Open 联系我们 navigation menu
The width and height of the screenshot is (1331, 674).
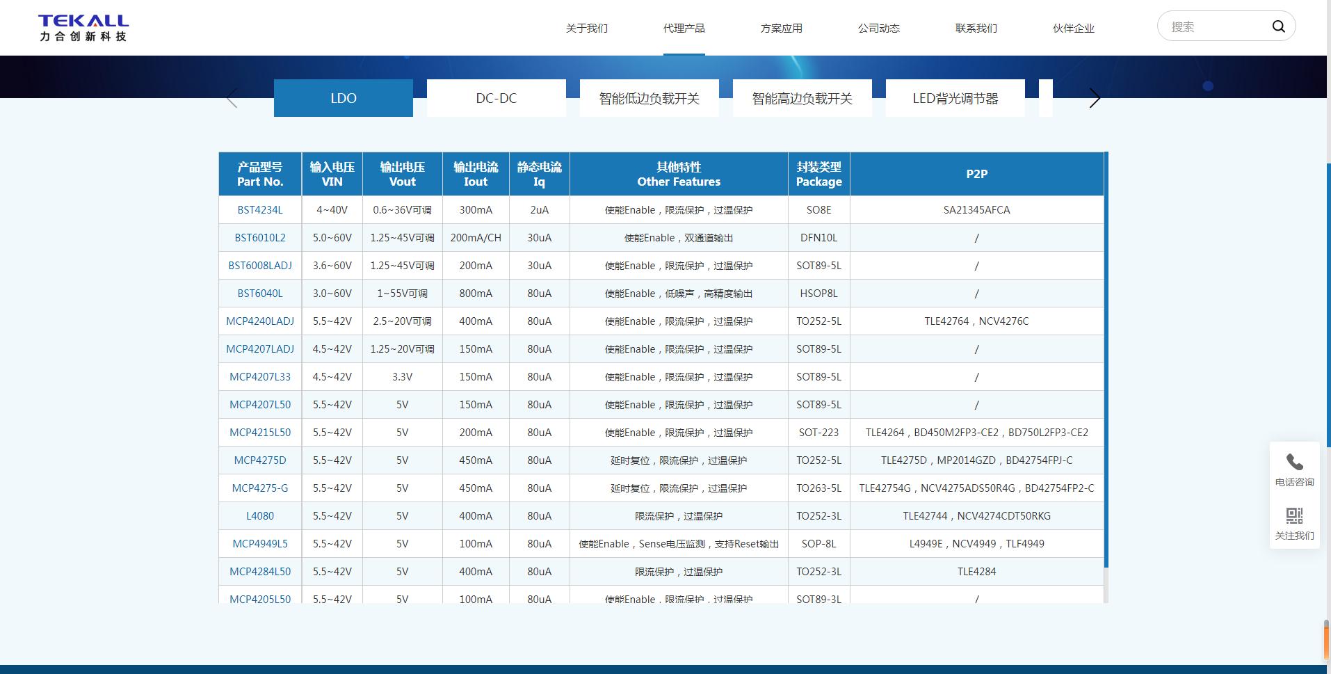(976, 28)
